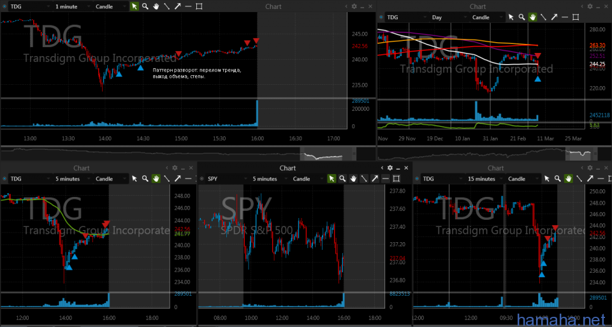This screenshot has width=612, height=327.
Task: Toggle link indicator in the 15 minutes chart
Action: pos(417,178)
